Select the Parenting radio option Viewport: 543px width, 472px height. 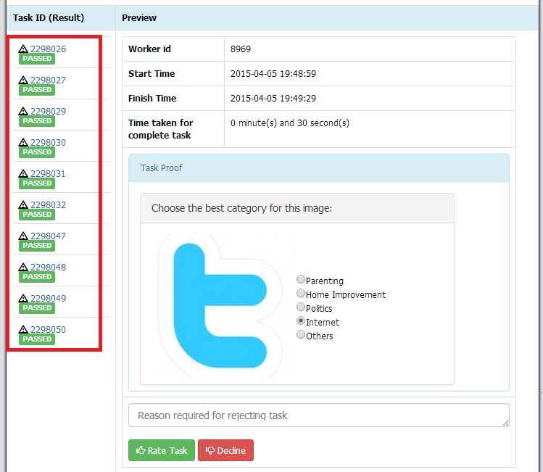tap(301, 279)
